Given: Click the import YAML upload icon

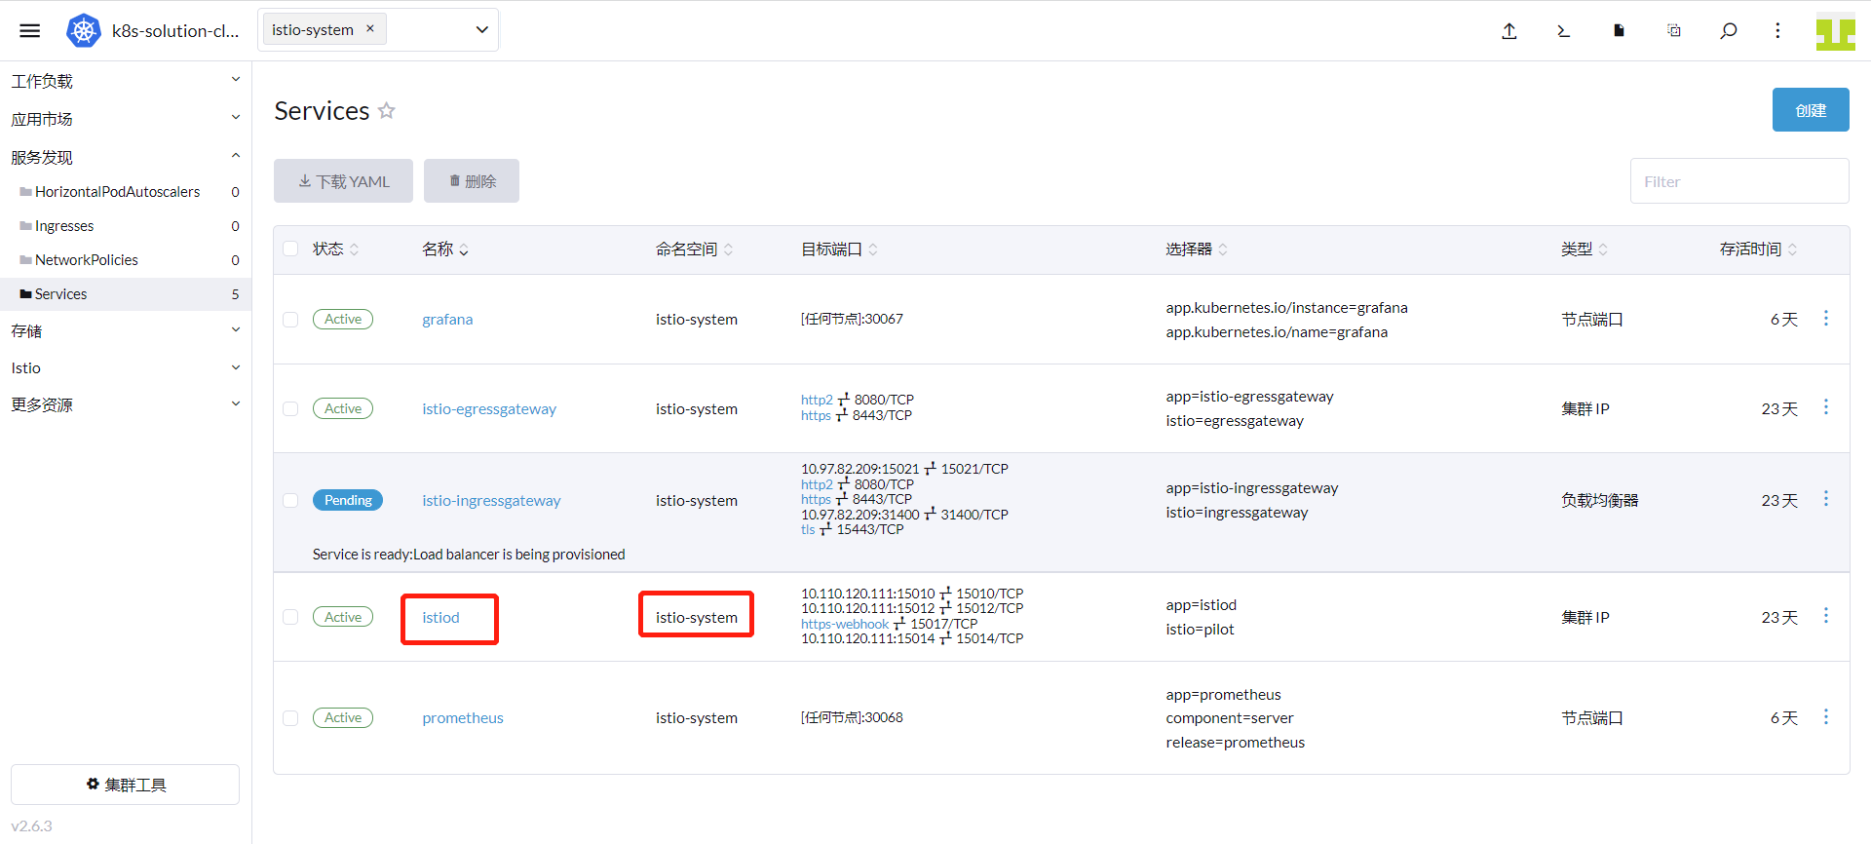Looking at the screenshot, I should click(x=1509, y=30).
